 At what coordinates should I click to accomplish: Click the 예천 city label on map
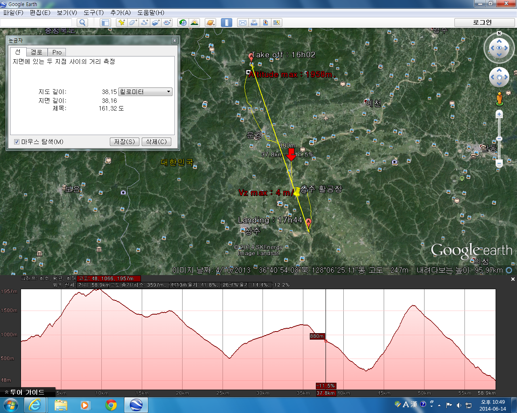(374, 103)
